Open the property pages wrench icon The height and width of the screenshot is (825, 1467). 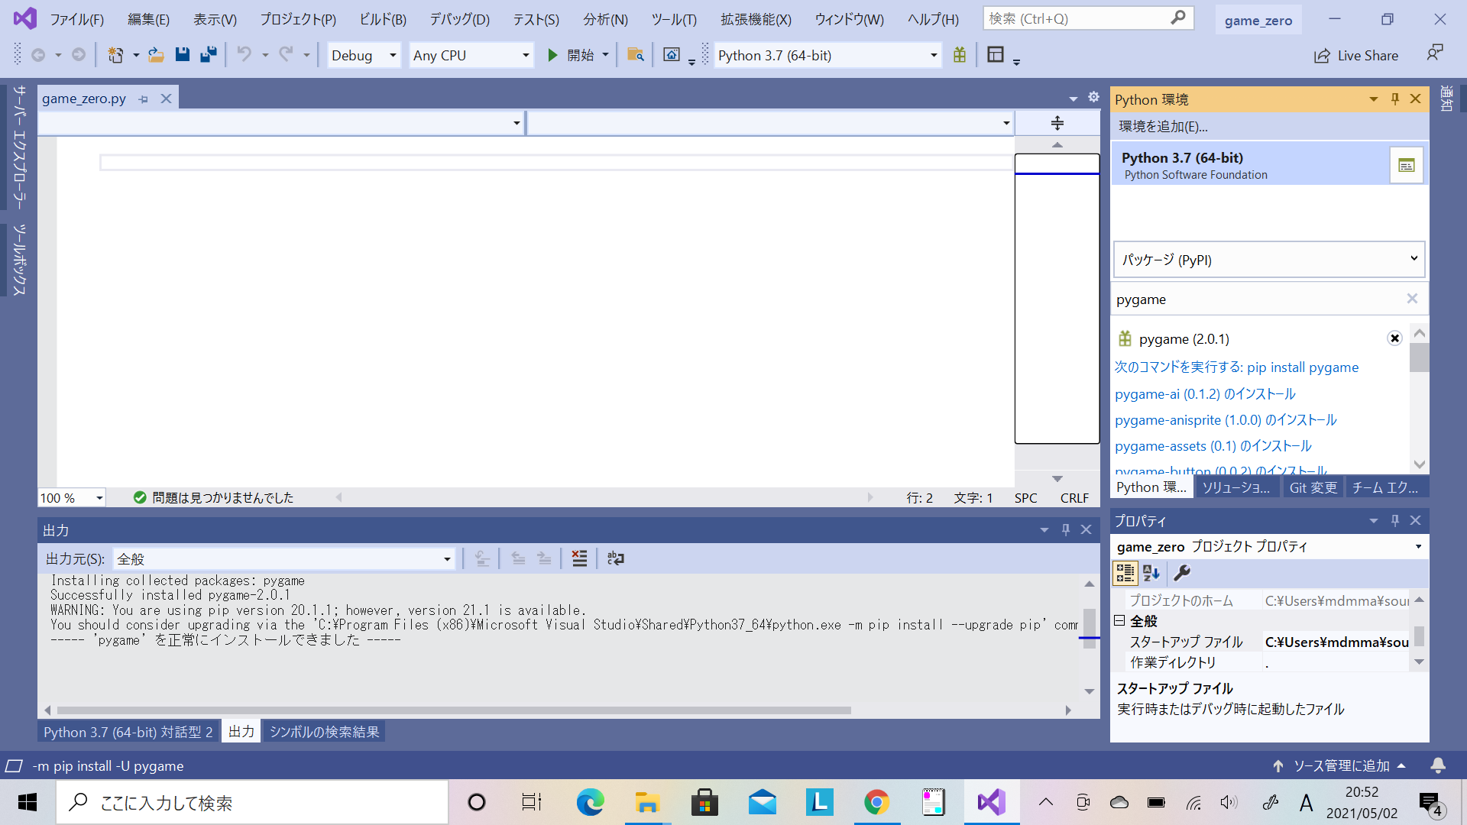tap(1182, 573)
